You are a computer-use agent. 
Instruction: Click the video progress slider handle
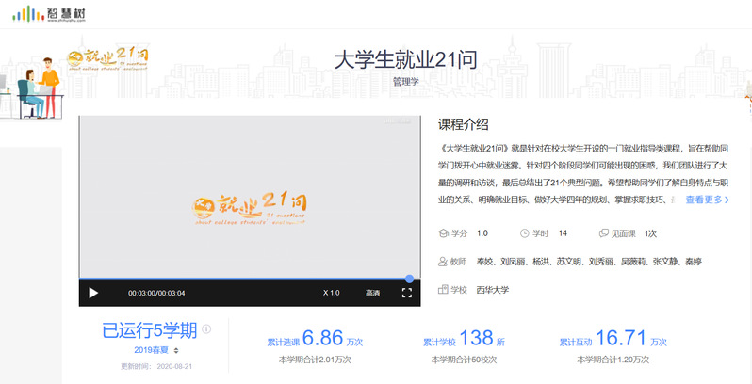pyautogui.click(x=409, y=279)
